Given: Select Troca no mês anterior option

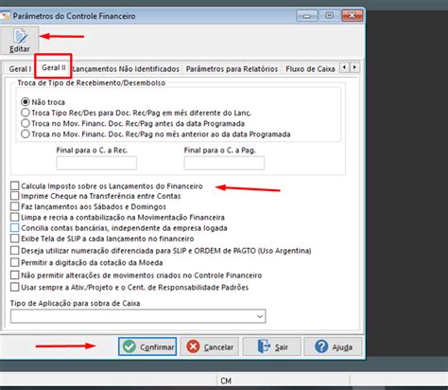Looking at the screenshot, I should [x=26, y=134].
